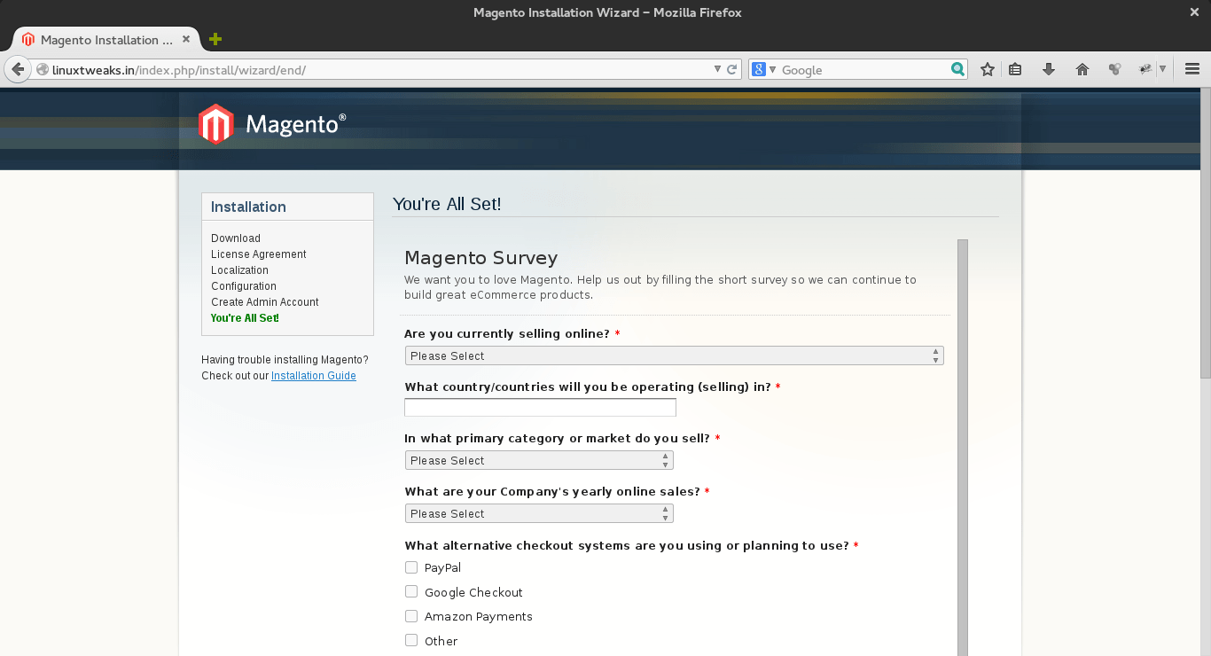Reload page with the refresh icon
The width and height of the screenshot is (1211, 656).
point(732,69)
